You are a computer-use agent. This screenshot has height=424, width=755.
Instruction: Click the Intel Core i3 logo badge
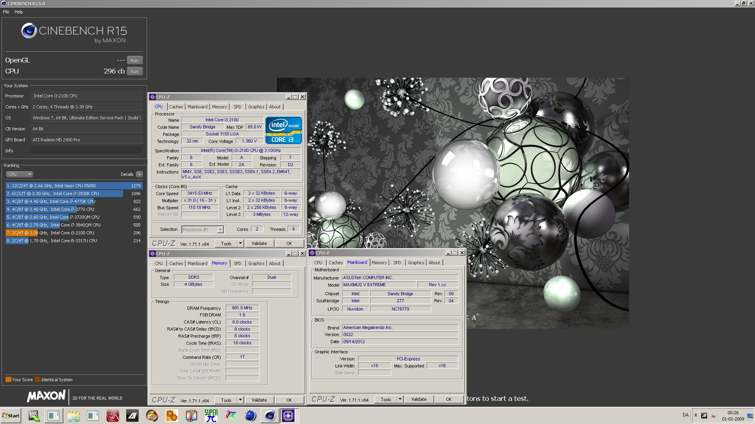pyautogui.click(x=284, y=130)
